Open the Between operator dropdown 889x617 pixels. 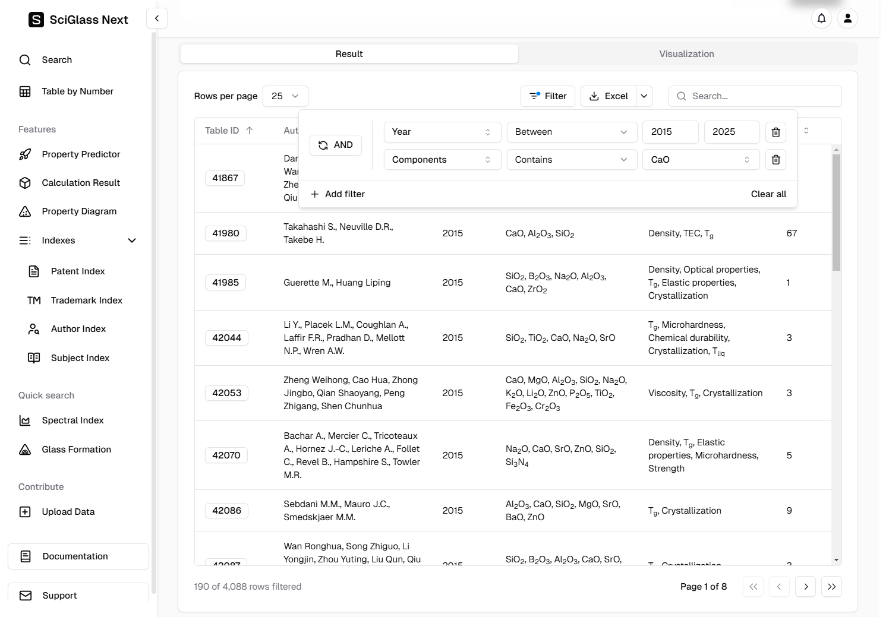point(571,132)
